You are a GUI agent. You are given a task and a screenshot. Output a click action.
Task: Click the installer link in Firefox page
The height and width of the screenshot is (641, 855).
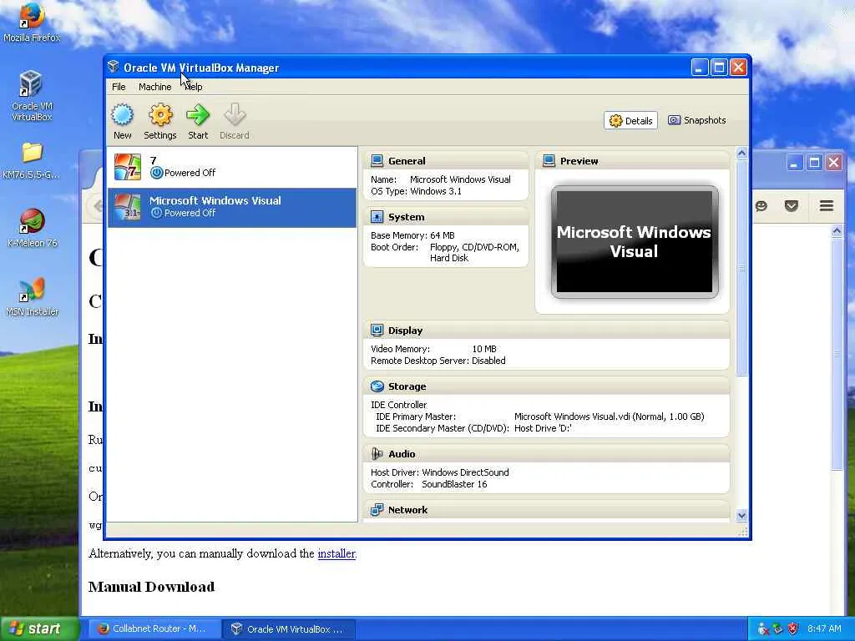coord(336,554)
